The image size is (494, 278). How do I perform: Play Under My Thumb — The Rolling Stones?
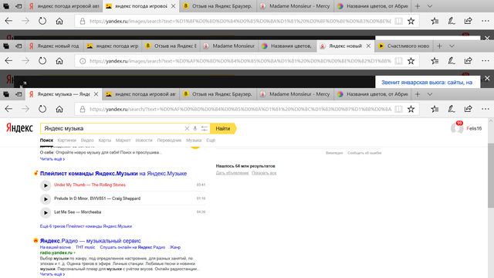click(x=46, y=185)
